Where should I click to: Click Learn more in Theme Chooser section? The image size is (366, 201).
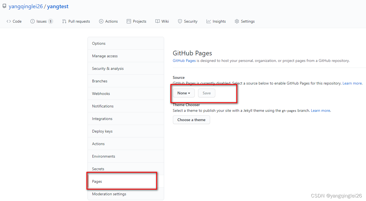(x=321, y=110)
